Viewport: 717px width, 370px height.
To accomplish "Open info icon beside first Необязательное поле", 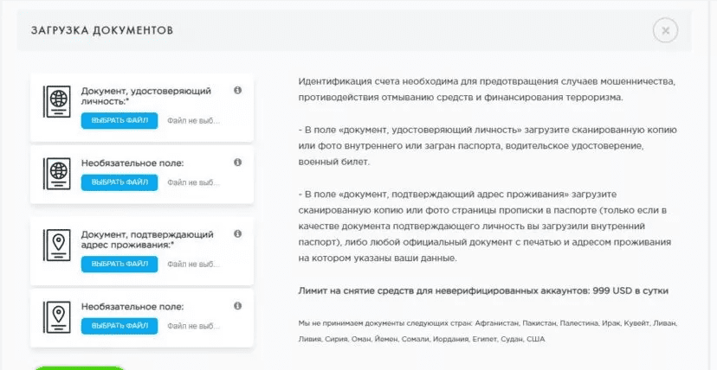I will (237, 163).
